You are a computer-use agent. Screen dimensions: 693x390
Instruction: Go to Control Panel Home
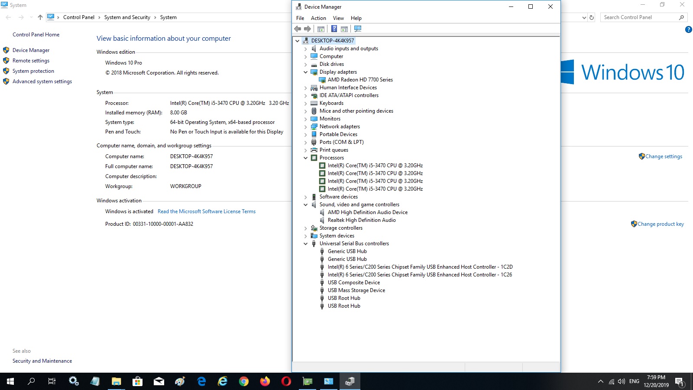[36, 35]
